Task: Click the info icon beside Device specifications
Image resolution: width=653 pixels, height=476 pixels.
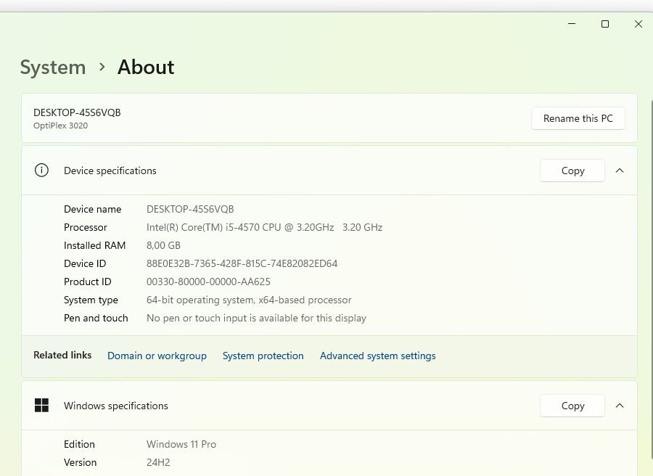Action: pos(41,171)
